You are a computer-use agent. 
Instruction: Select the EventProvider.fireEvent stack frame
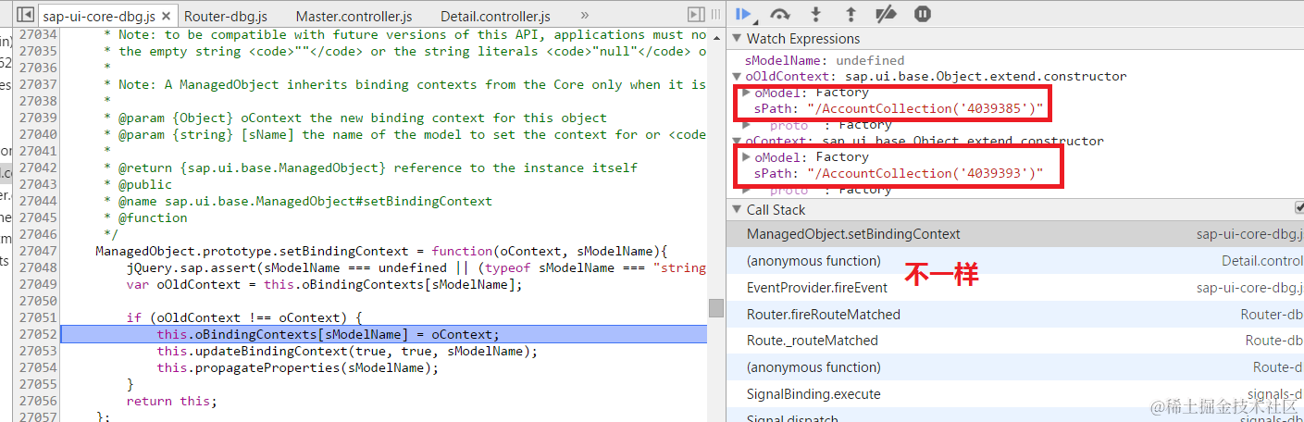(1014, 288)
